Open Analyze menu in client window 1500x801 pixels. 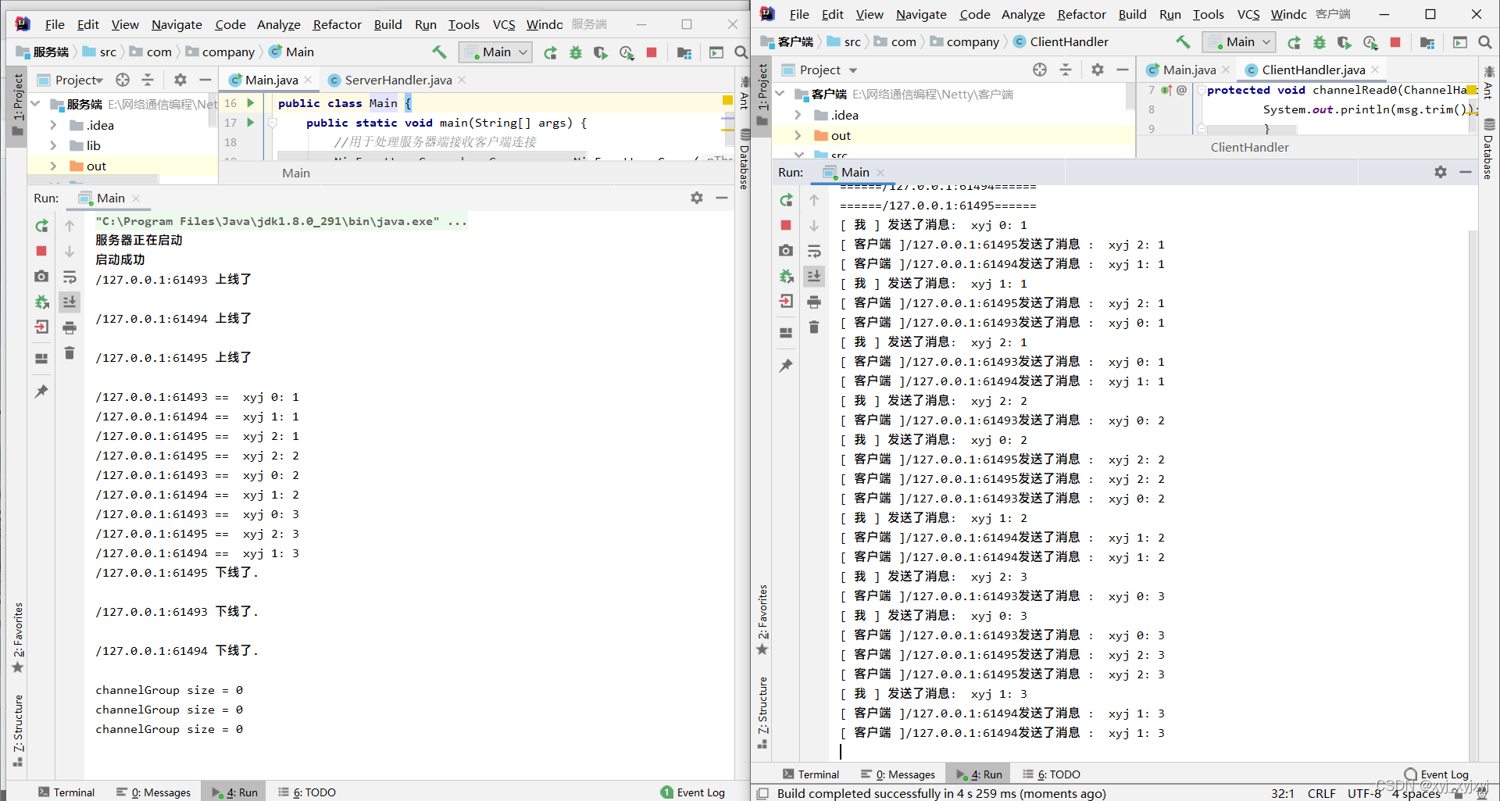tap(1023, 15)
